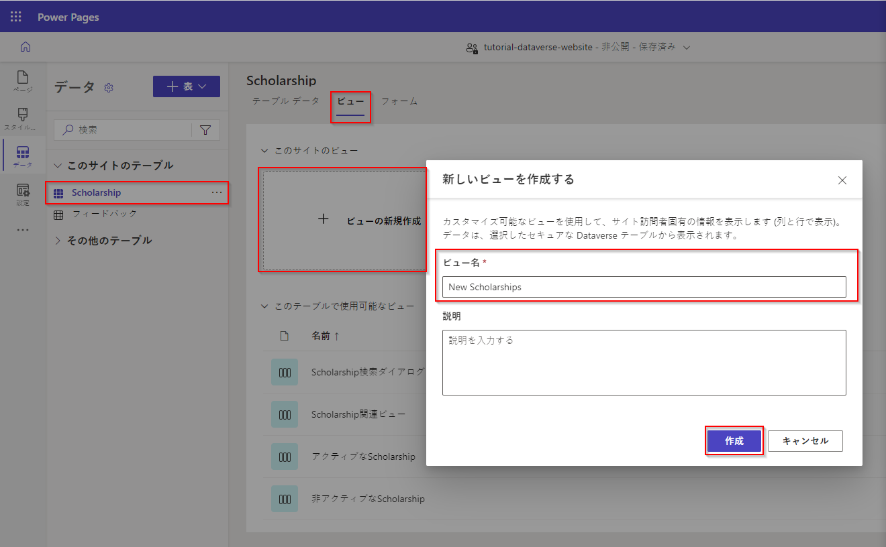
Task: Switch to the フォーム tab
Action: coord(399,102)
